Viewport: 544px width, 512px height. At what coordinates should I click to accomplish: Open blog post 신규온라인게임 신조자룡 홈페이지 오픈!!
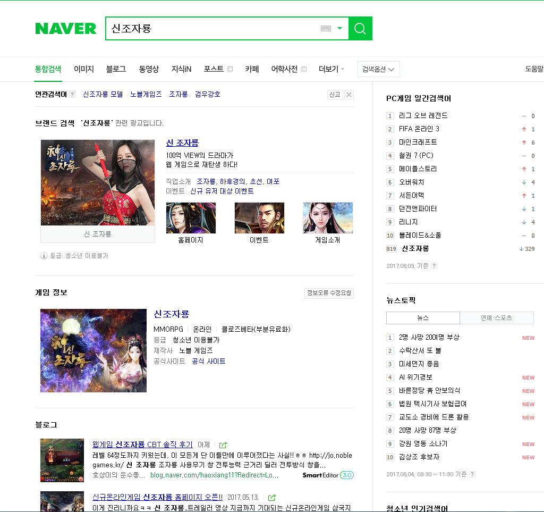pos(157,497)
